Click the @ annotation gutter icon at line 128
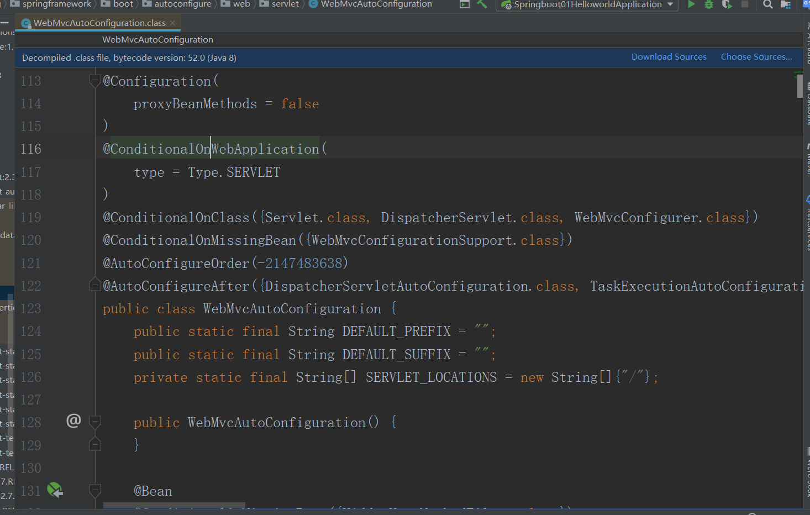 [73, 421]
